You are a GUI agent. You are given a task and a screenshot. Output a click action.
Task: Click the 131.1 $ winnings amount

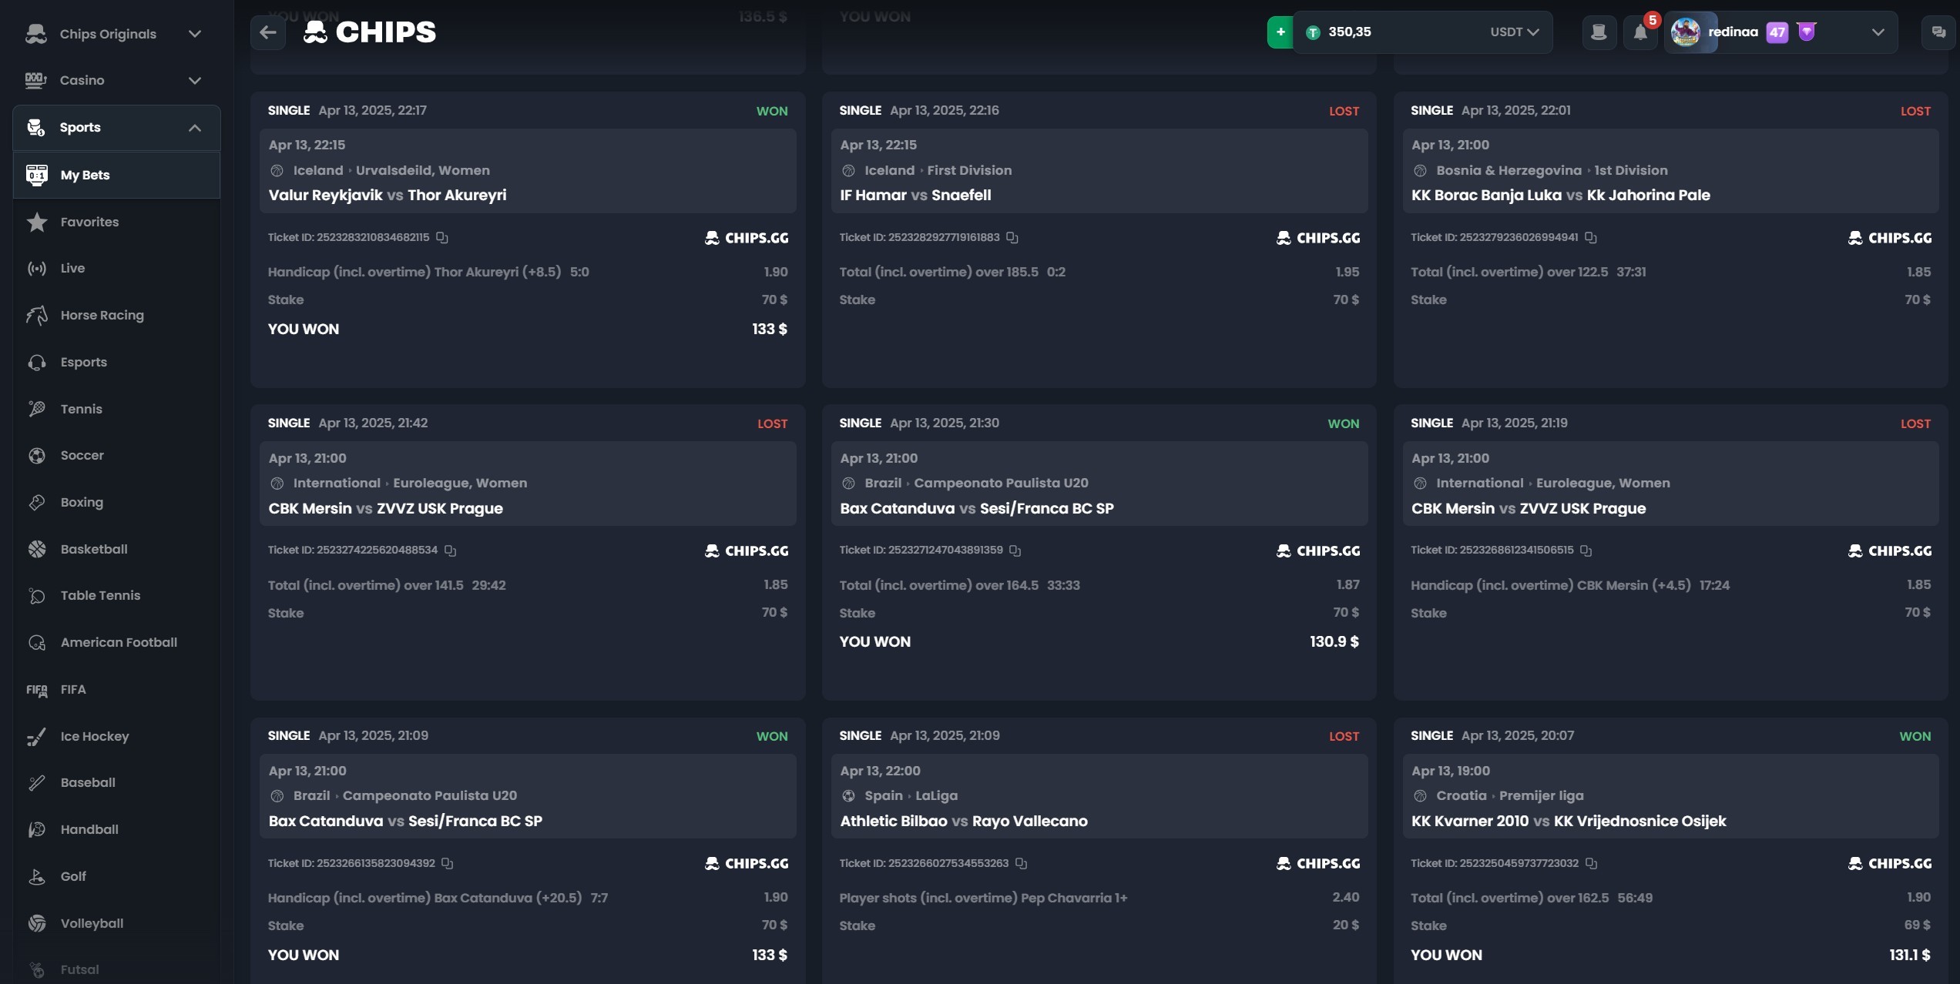pyautogui.click(x=1910, y=955)
